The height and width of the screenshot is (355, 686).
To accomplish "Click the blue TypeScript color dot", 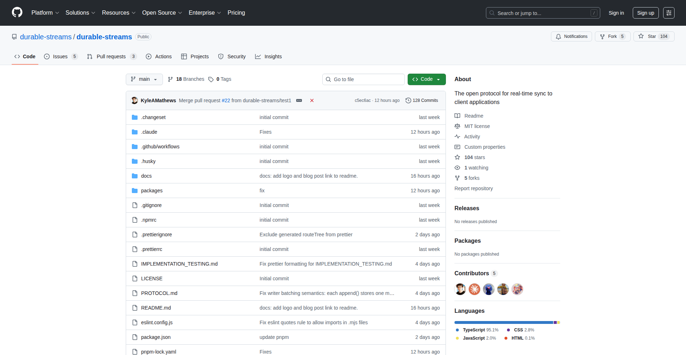I will (x=457, y=330).
